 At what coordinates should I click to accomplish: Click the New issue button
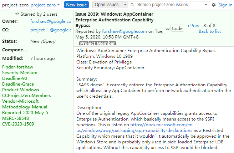[x=76, y=5]
